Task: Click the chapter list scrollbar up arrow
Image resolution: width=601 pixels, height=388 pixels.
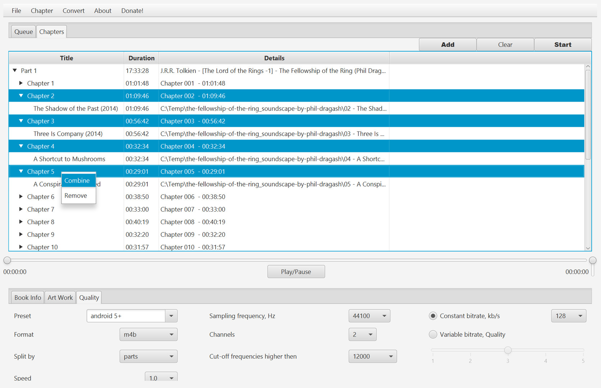Action: click(588, 66)
